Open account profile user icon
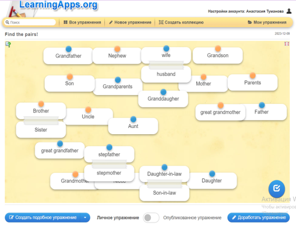The height and width of the screenshot is (227, 296). [x=289, y=11]
